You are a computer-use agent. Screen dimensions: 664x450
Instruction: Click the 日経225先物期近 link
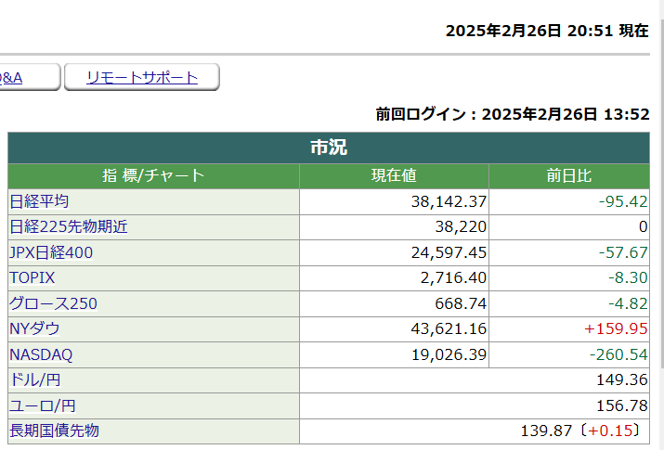(68, 226)
